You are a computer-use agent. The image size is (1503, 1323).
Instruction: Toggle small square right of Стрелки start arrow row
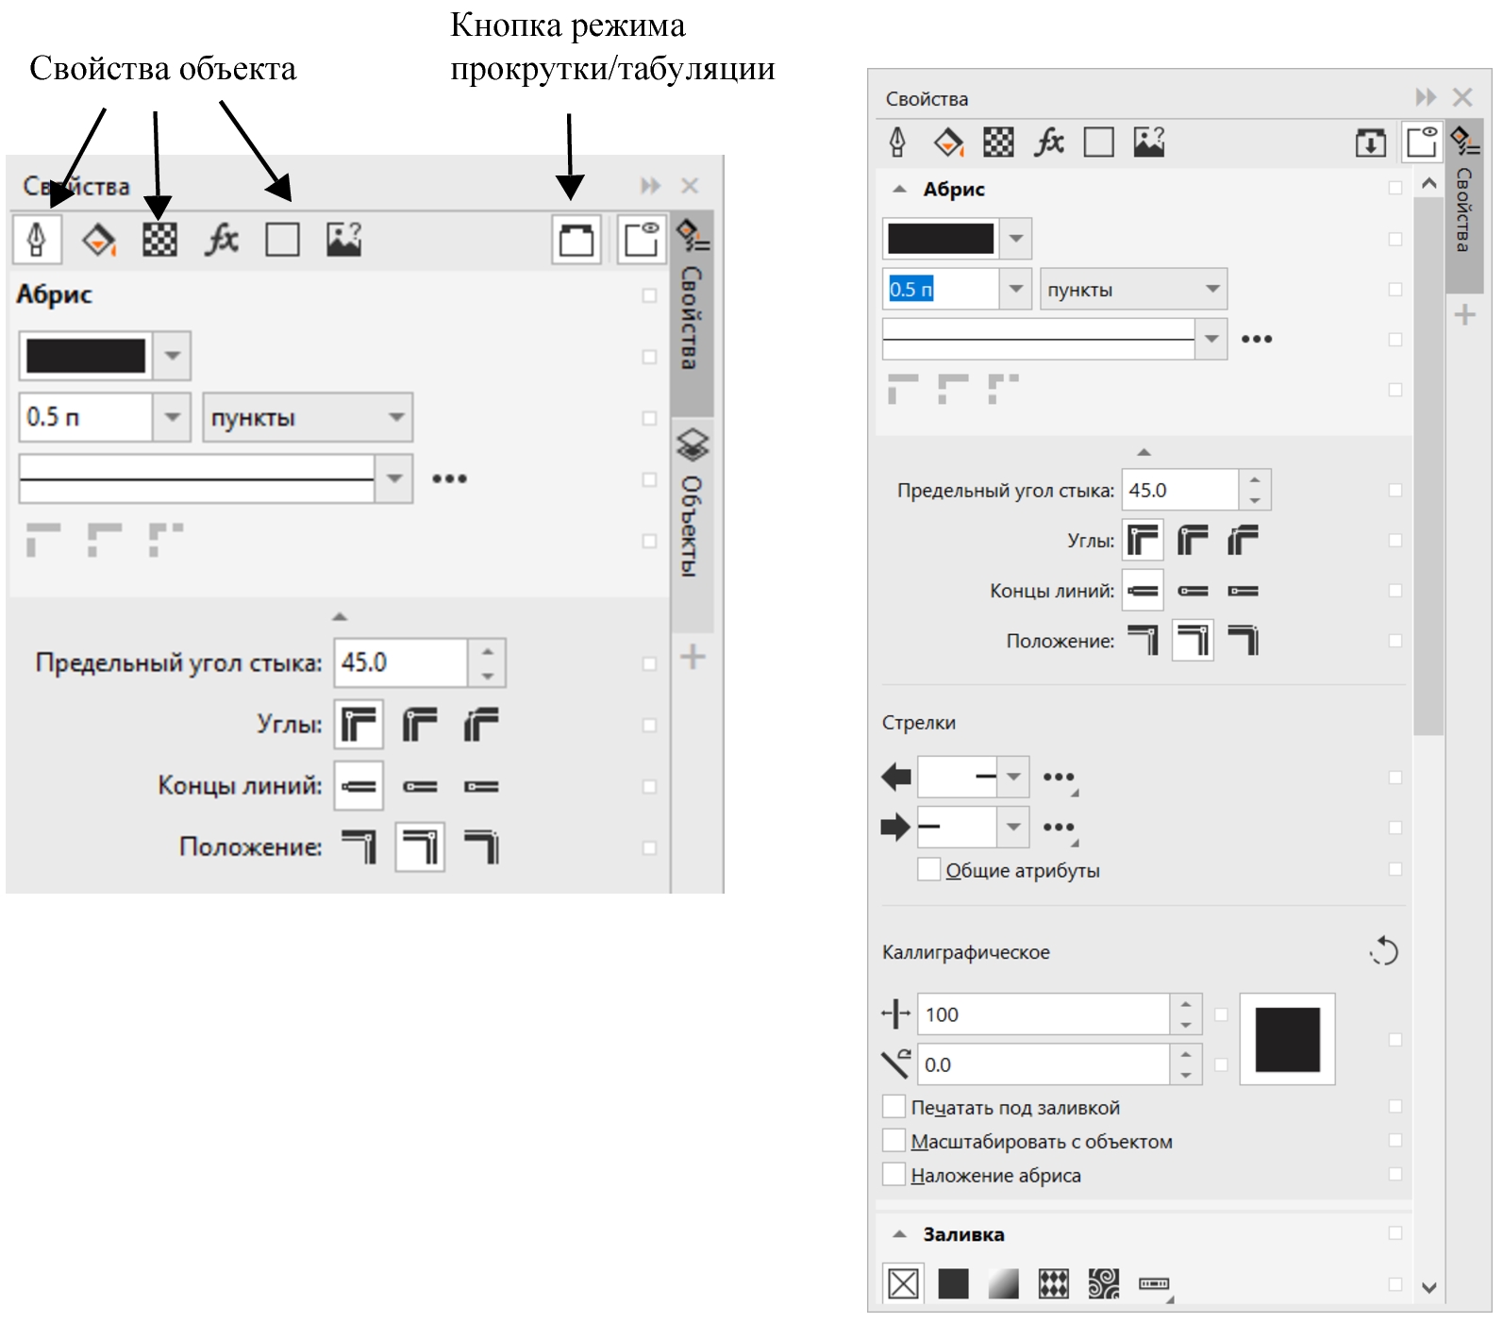(1395, 778)
